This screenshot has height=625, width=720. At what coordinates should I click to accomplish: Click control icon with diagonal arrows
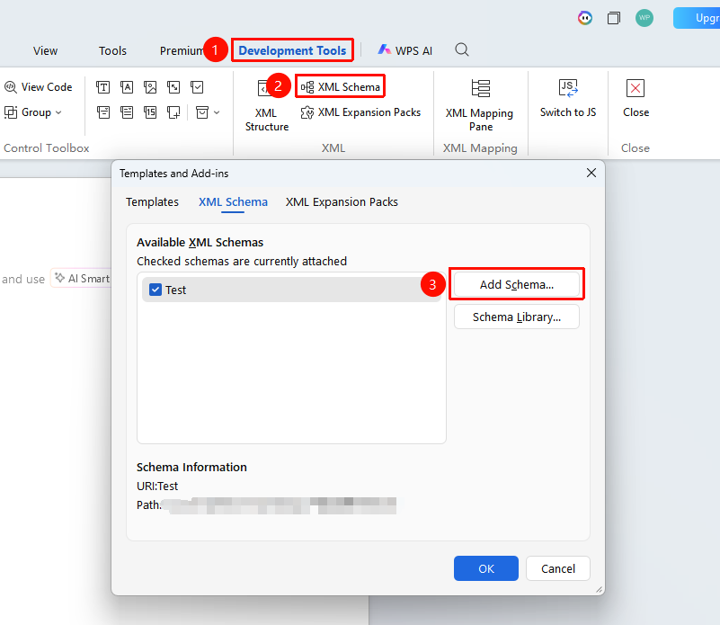tap(173, 87)
